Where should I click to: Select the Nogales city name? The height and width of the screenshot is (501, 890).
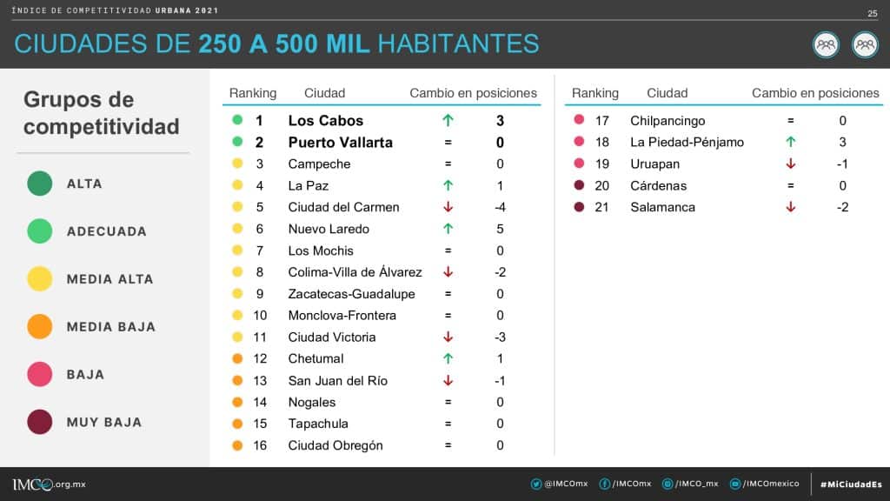tap(312, 402)
